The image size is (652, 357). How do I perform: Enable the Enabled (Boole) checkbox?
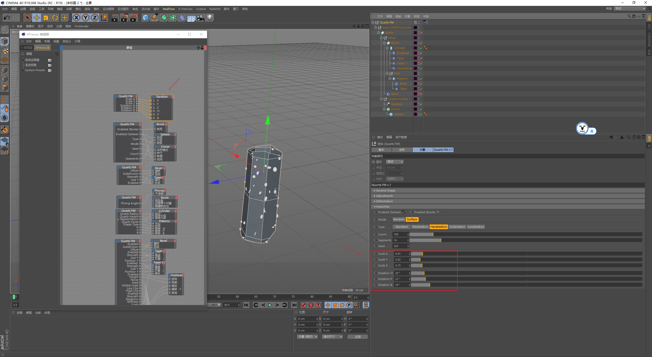(x=438, y=212)
